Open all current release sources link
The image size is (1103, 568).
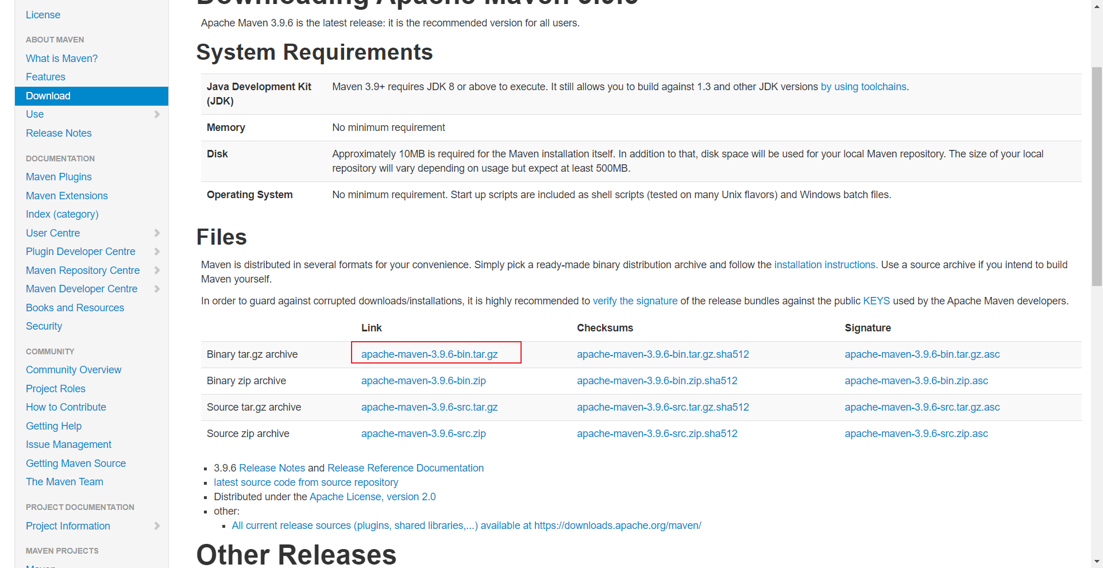tap(466, 526)
